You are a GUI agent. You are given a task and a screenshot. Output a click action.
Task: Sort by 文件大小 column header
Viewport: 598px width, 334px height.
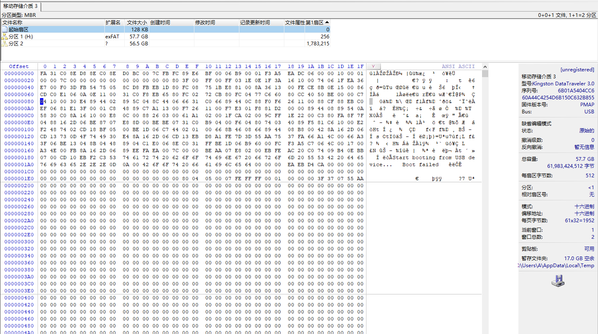137,22
